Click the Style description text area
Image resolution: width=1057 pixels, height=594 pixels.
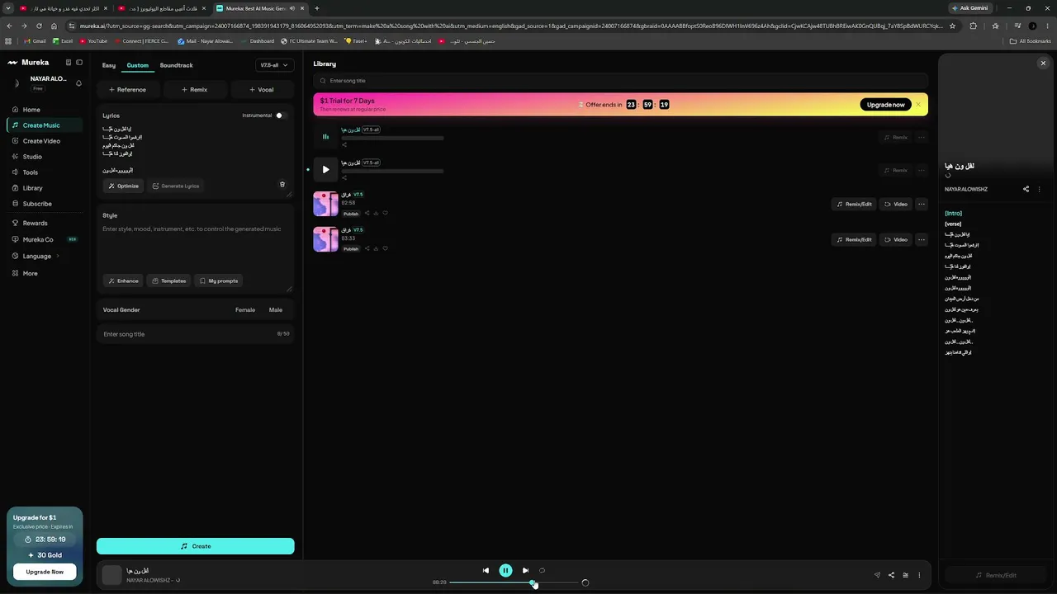pyautogui.click(x=196, y=247)
